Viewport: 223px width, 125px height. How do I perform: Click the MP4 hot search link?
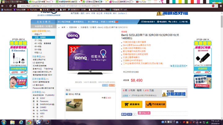coord(88,13)
